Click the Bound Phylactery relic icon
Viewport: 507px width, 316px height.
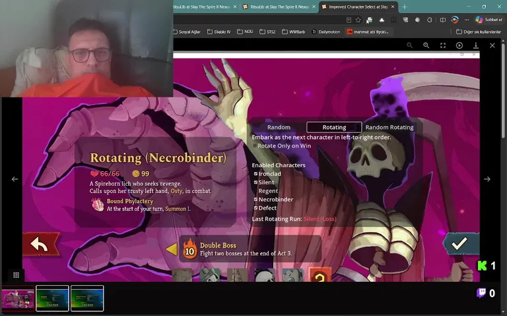(x=97, y=205)
